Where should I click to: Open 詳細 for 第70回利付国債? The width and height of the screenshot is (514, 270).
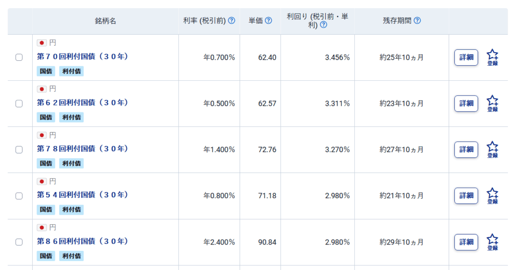[466, 57]
